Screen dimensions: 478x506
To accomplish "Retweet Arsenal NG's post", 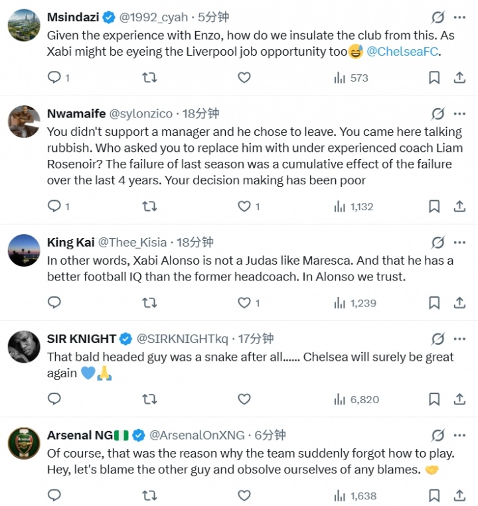I will (149, 495).
